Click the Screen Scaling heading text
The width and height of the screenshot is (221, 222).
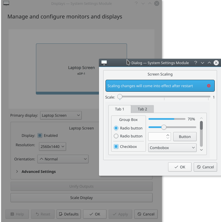(160, 74)
